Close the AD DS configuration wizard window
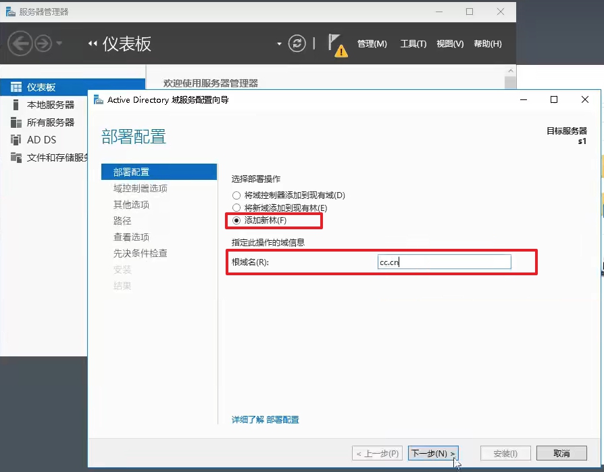 point(584,99)
